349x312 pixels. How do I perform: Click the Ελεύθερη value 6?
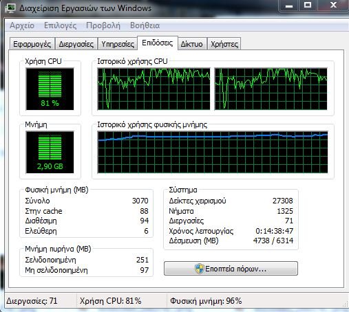click(146, 231)
